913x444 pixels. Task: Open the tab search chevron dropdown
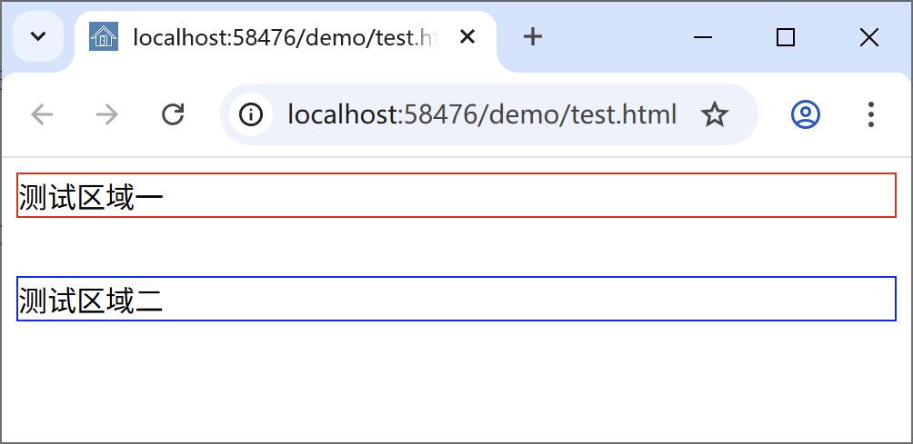tap(38, 36)
